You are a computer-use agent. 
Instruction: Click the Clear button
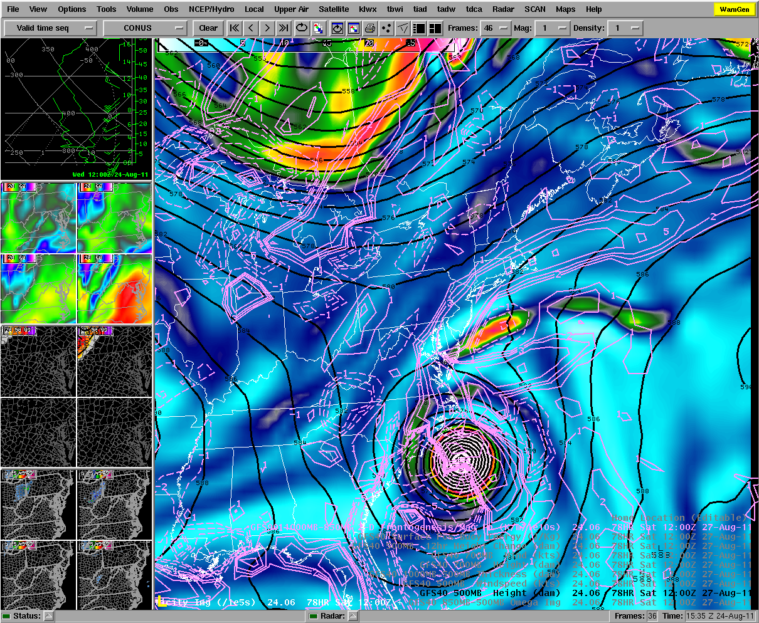208,28
